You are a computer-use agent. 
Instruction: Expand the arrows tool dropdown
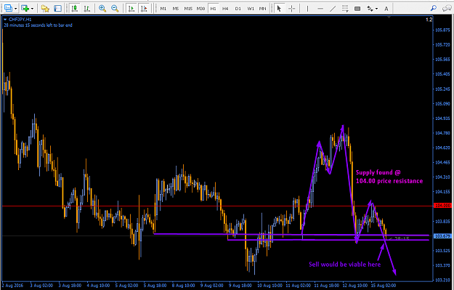pos(376,9)
